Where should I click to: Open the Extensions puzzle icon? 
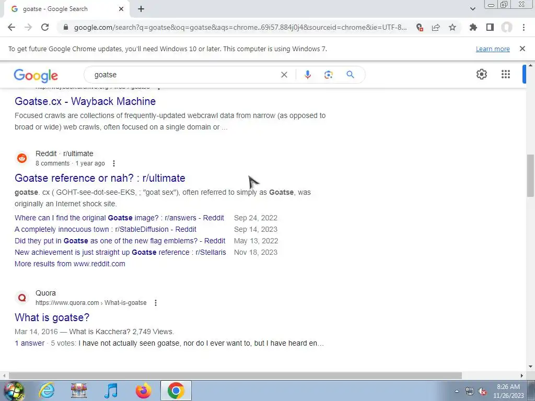click(x=473, y=27)
